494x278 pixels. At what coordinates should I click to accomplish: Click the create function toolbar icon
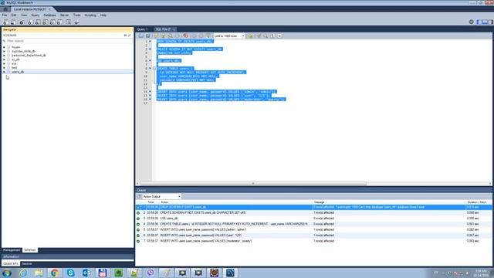pos(59,22)
